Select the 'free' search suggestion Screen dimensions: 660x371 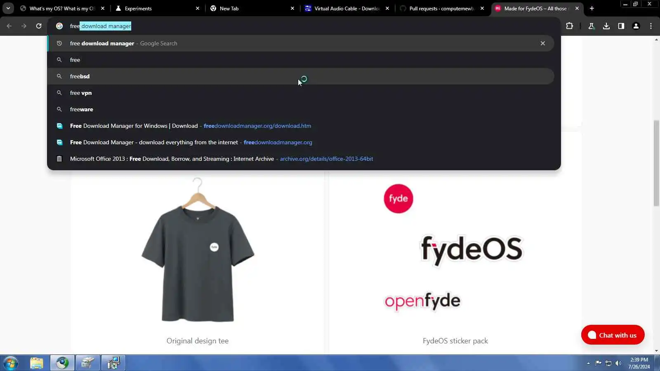[301, 60]
